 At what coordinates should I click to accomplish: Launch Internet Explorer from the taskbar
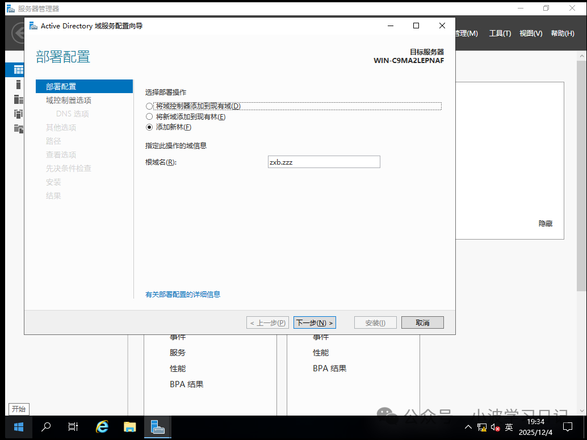pos(102,426)
